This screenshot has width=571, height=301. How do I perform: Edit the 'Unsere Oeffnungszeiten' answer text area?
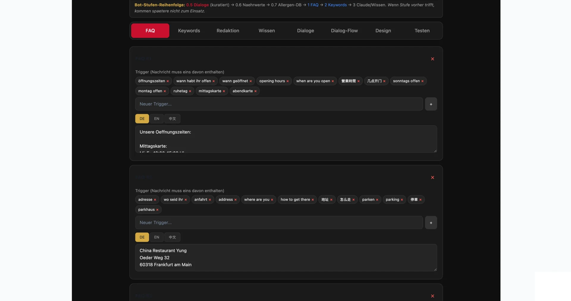(x=286, y=139)
